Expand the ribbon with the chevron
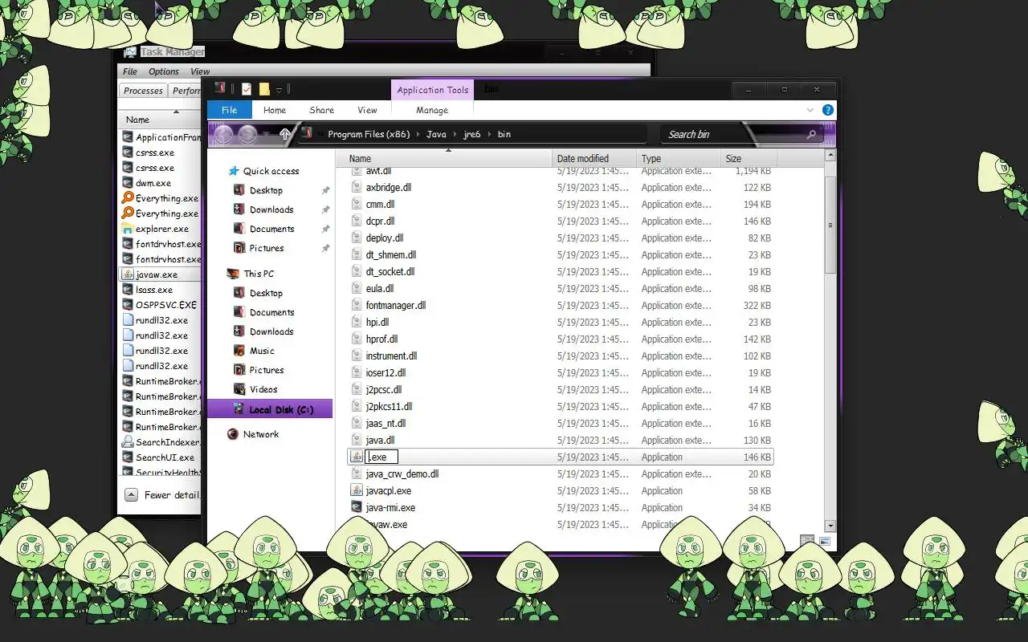Screen dimensions: 1028x642 [x=810, y=110]
